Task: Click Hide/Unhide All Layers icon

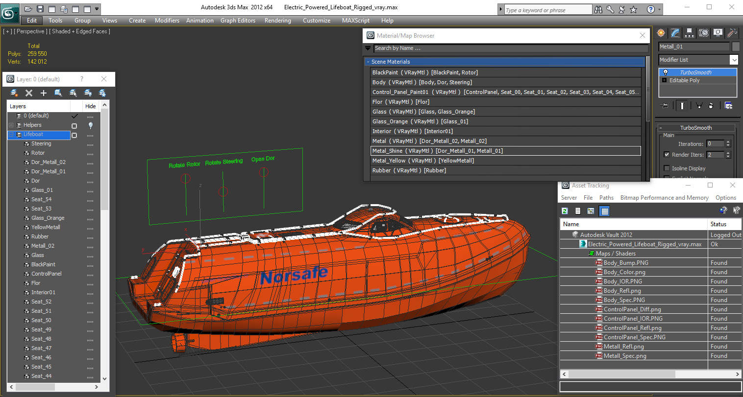Action: (x=88, y=93)
